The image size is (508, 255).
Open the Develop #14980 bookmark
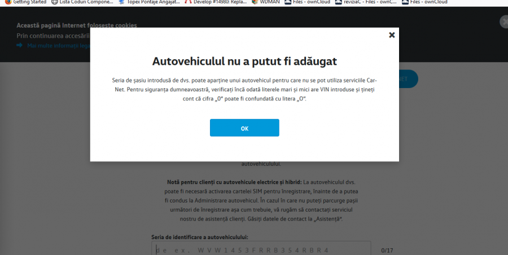pyautogui.click(x=216, y=2)
